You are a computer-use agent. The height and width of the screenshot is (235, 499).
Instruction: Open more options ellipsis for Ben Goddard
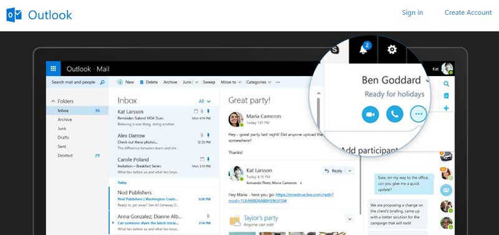[x=419, y=114]
